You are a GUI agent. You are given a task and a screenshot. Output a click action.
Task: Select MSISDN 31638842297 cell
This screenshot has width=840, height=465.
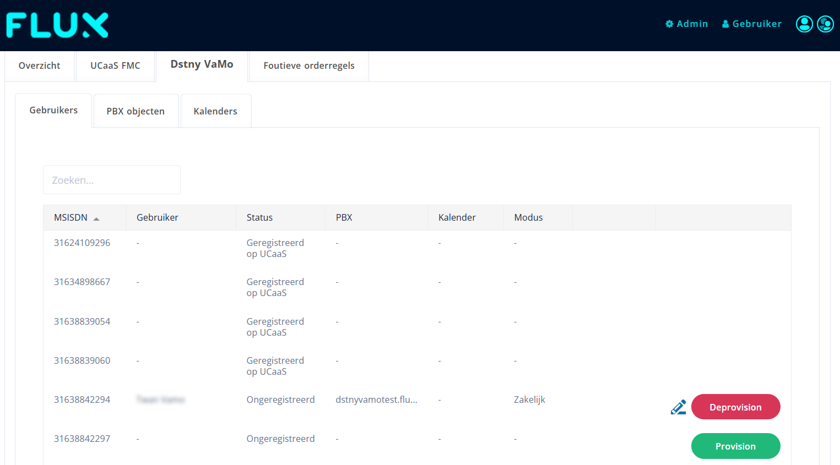click(82, 439)
